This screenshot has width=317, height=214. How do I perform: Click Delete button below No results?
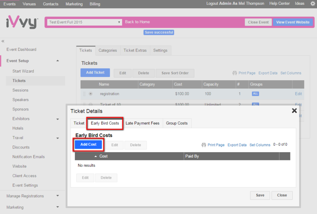[x=106, y=178]
